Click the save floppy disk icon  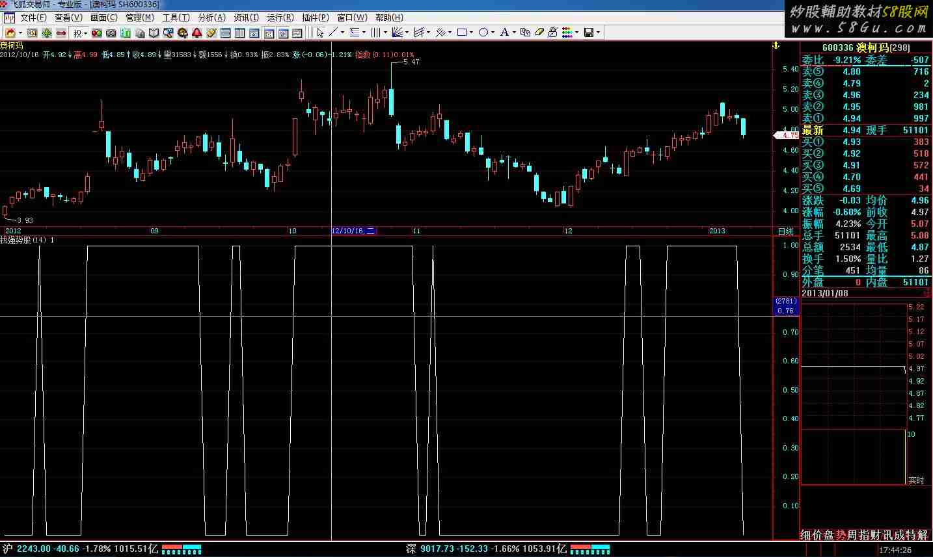tap(588, 32)
